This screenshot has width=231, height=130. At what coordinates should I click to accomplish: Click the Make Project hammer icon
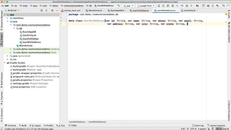pos(119,6)
